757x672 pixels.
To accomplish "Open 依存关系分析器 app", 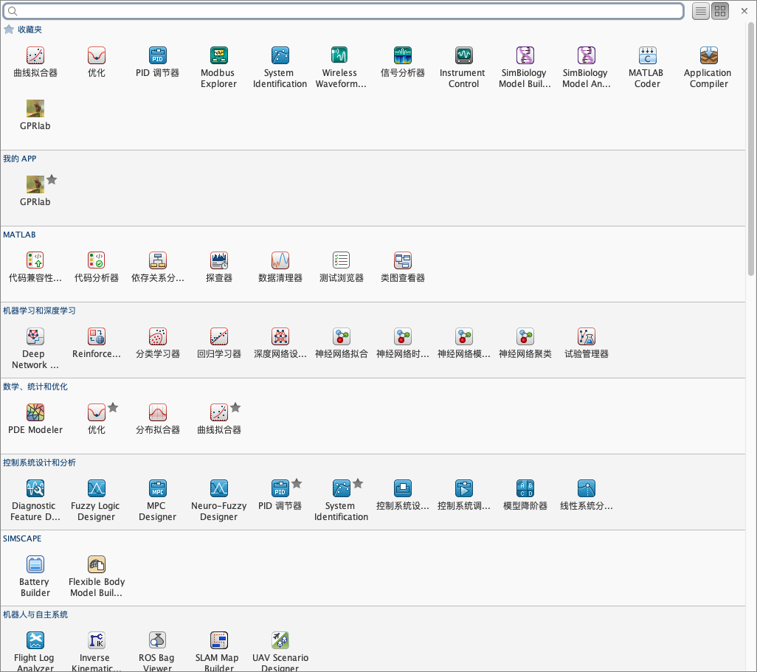I will pyautogui.click(x=157, y=268).
